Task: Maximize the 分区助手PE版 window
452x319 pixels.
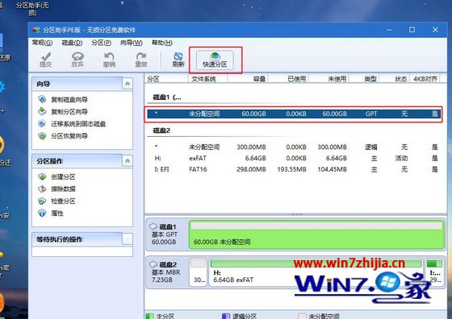Action: [412, 30]
